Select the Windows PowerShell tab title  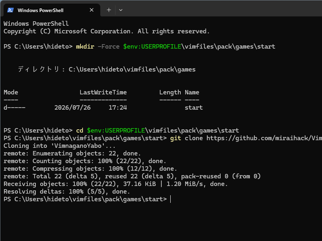point(41,10)
